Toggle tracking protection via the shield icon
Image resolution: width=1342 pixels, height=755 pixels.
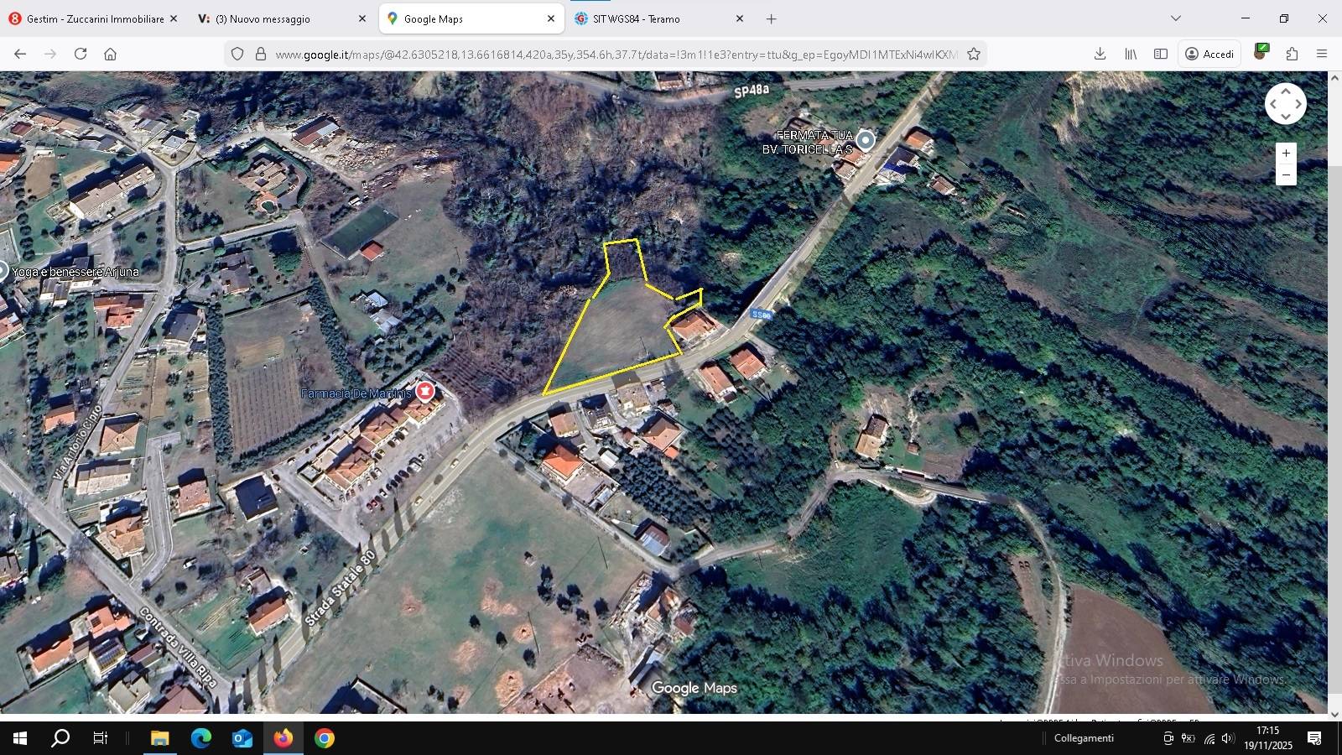pyautogui.click(x=236, y=52)
